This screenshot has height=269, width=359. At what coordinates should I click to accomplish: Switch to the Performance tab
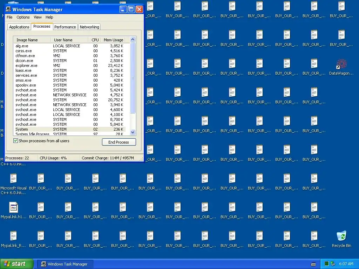pos(65,27)
